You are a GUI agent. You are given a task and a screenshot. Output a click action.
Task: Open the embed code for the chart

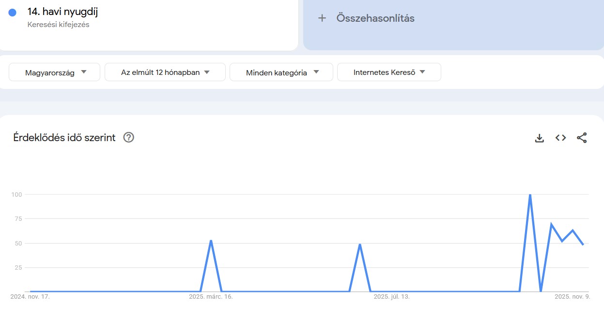(x=560, y=138)
